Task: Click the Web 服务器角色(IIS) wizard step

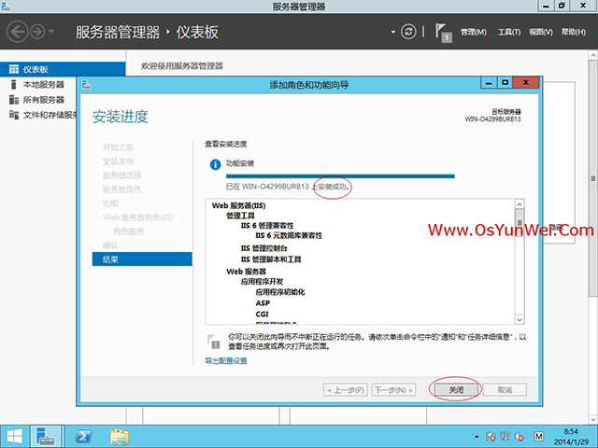Action: coord(137,217)
